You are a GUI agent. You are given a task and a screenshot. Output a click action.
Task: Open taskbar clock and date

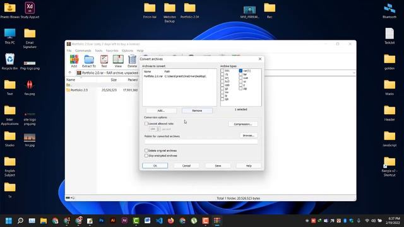393,221
